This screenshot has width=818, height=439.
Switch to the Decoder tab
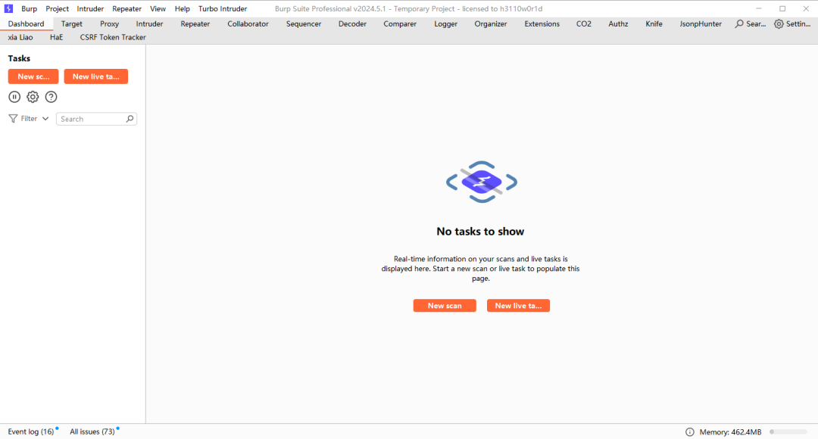(353, 24)
